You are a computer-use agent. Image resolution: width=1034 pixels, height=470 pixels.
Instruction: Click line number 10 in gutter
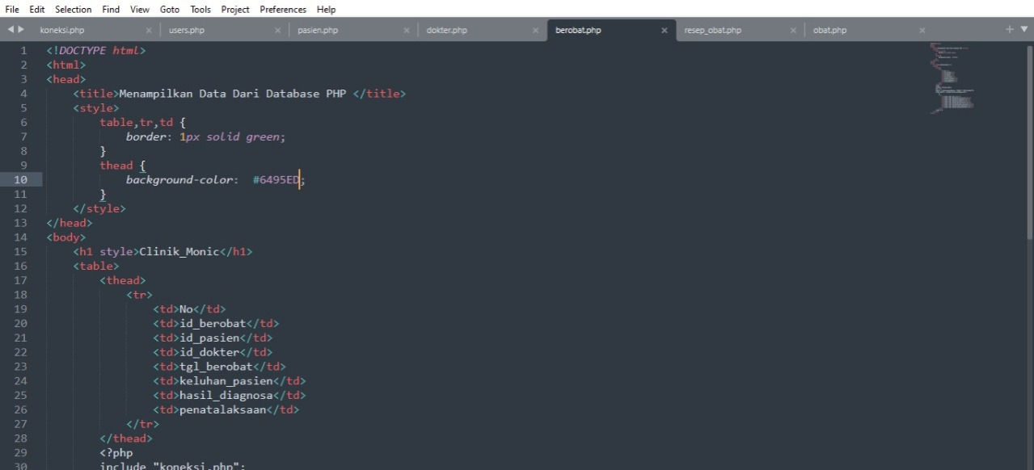point(20,180)
